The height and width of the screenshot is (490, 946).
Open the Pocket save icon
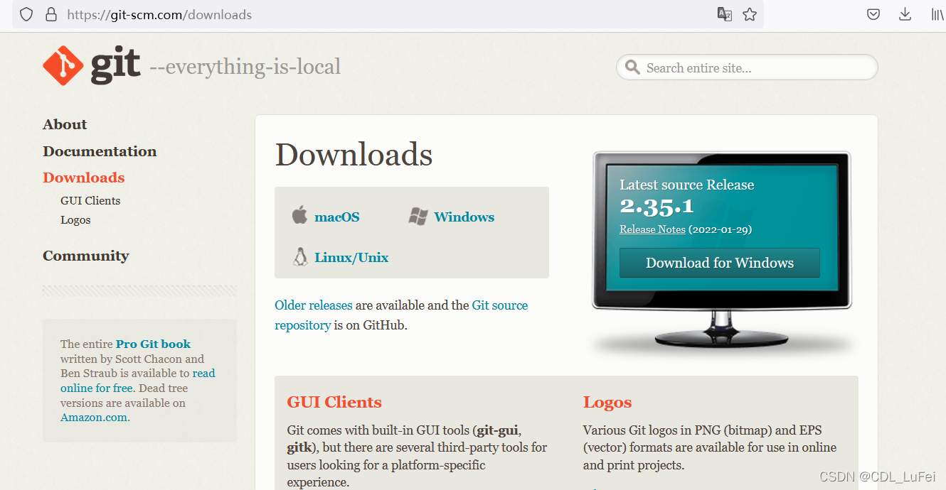point(873,14)
